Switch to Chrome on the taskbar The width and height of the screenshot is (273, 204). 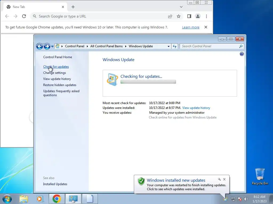tap(57, 199)
